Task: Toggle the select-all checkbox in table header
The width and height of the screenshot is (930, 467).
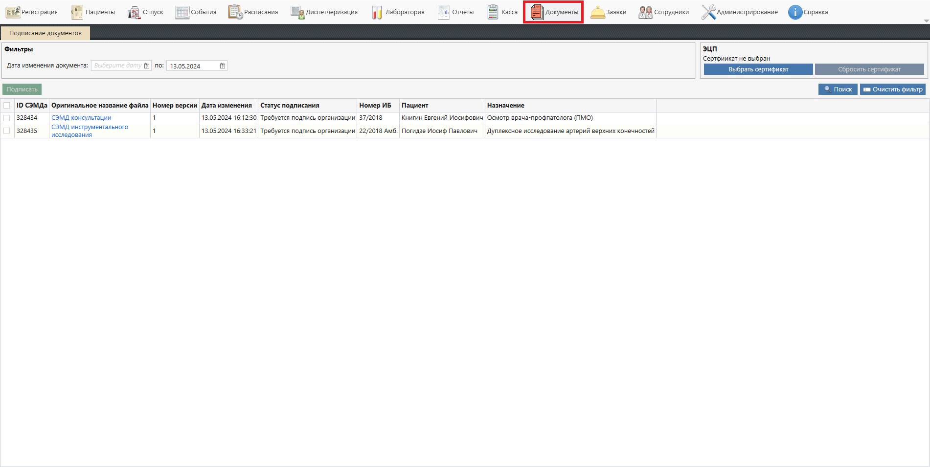Action: (7, 106)
